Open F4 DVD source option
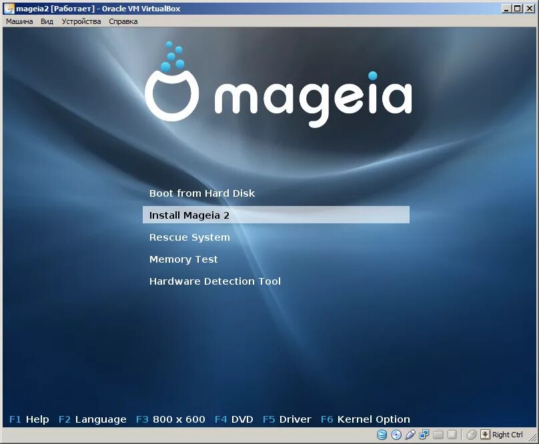 pyautogui.click(x=233, y=419)
